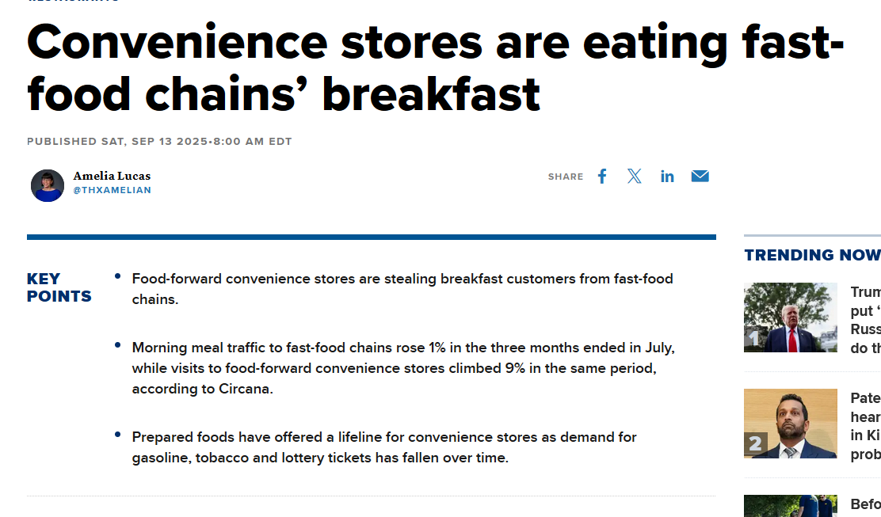The height and width of the screenshot is (517, 881).
Task: Share article via email envelope icon
Action: pyautogui.click(x=700, y=177)
